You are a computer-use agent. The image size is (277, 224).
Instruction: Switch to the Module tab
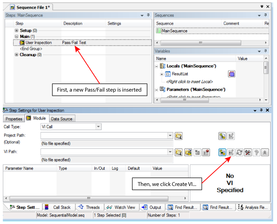coord(36,118)
